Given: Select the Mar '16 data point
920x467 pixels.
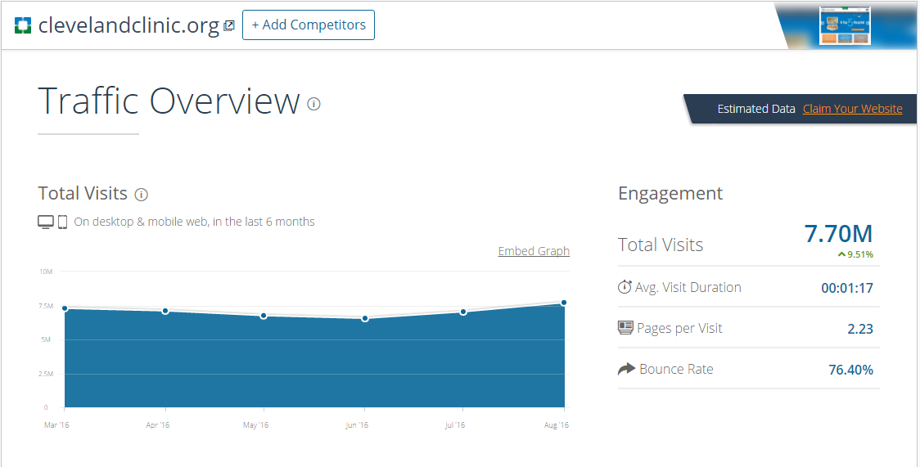Looking at the screenshot, I should [65, 308].
